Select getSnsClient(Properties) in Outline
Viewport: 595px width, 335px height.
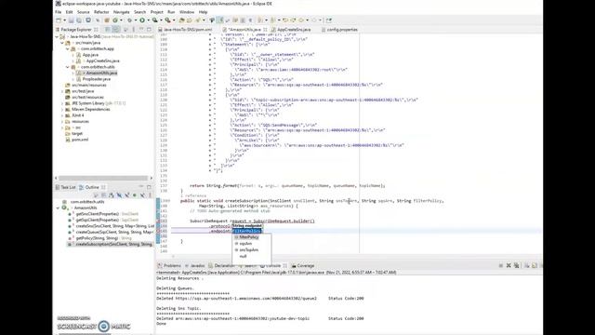(107, 214)
